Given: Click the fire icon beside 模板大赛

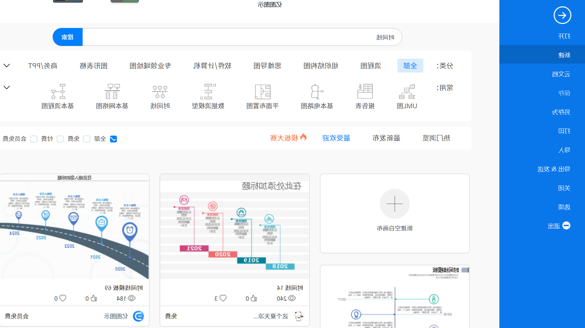Looking at the screenshot, I should pos(303,137).
